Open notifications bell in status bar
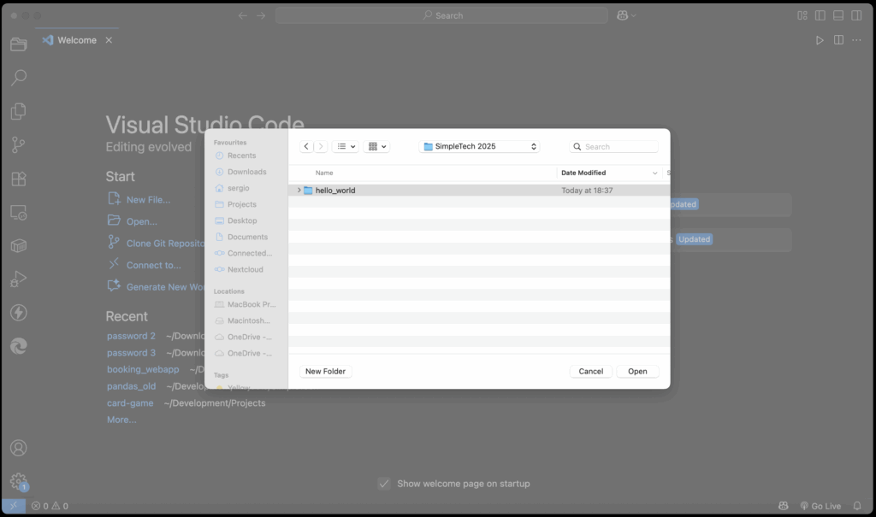 pyautogui.click(x=857, y=506)
